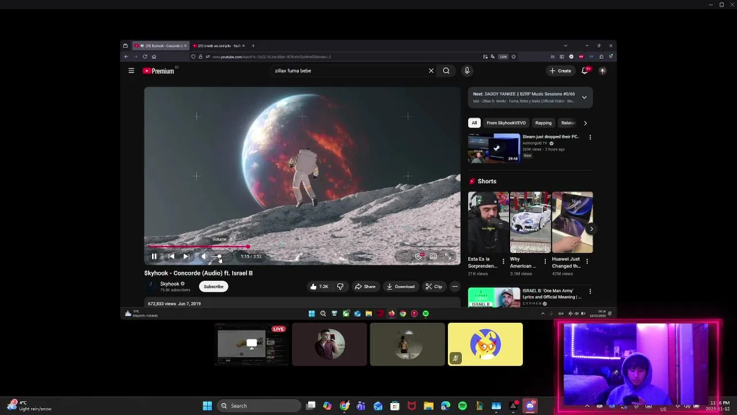
Task: Clear the search query with X
Action: coord(431,71)
